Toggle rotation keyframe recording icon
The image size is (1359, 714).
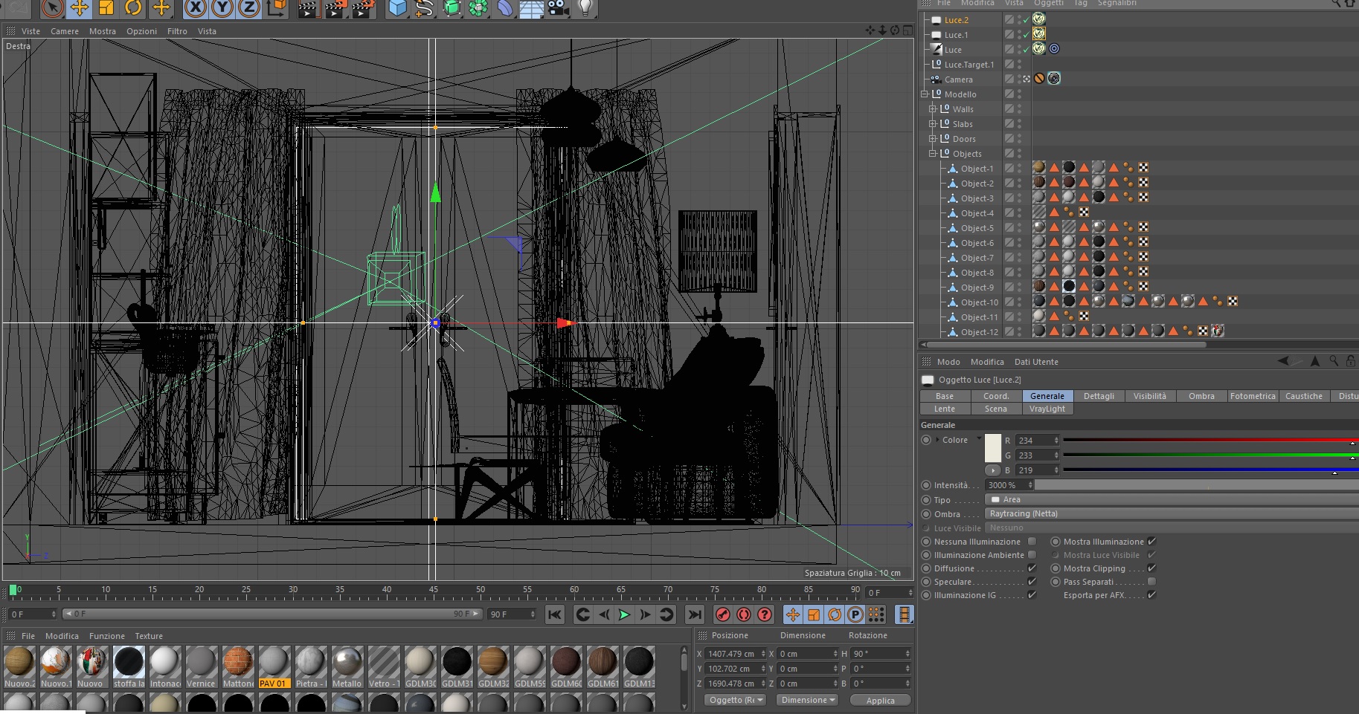[835, 614]
